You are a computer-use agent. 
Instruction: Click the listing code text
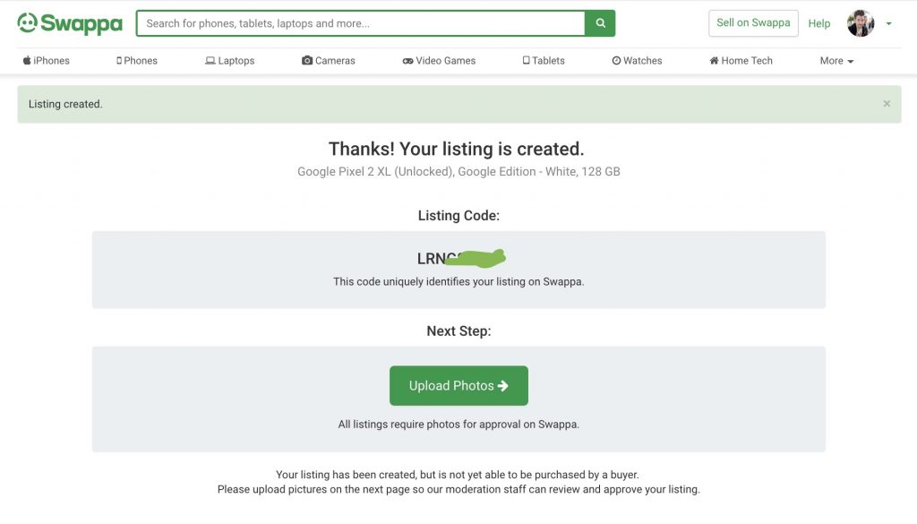(461, 258)
